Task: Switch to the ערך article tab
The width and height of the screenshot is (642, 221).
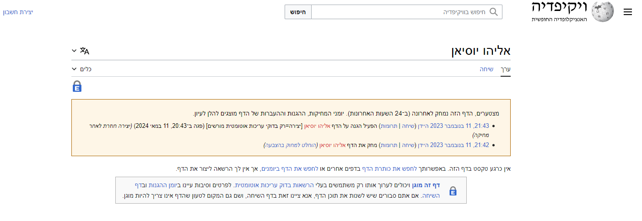Action: tap(505, 69)
